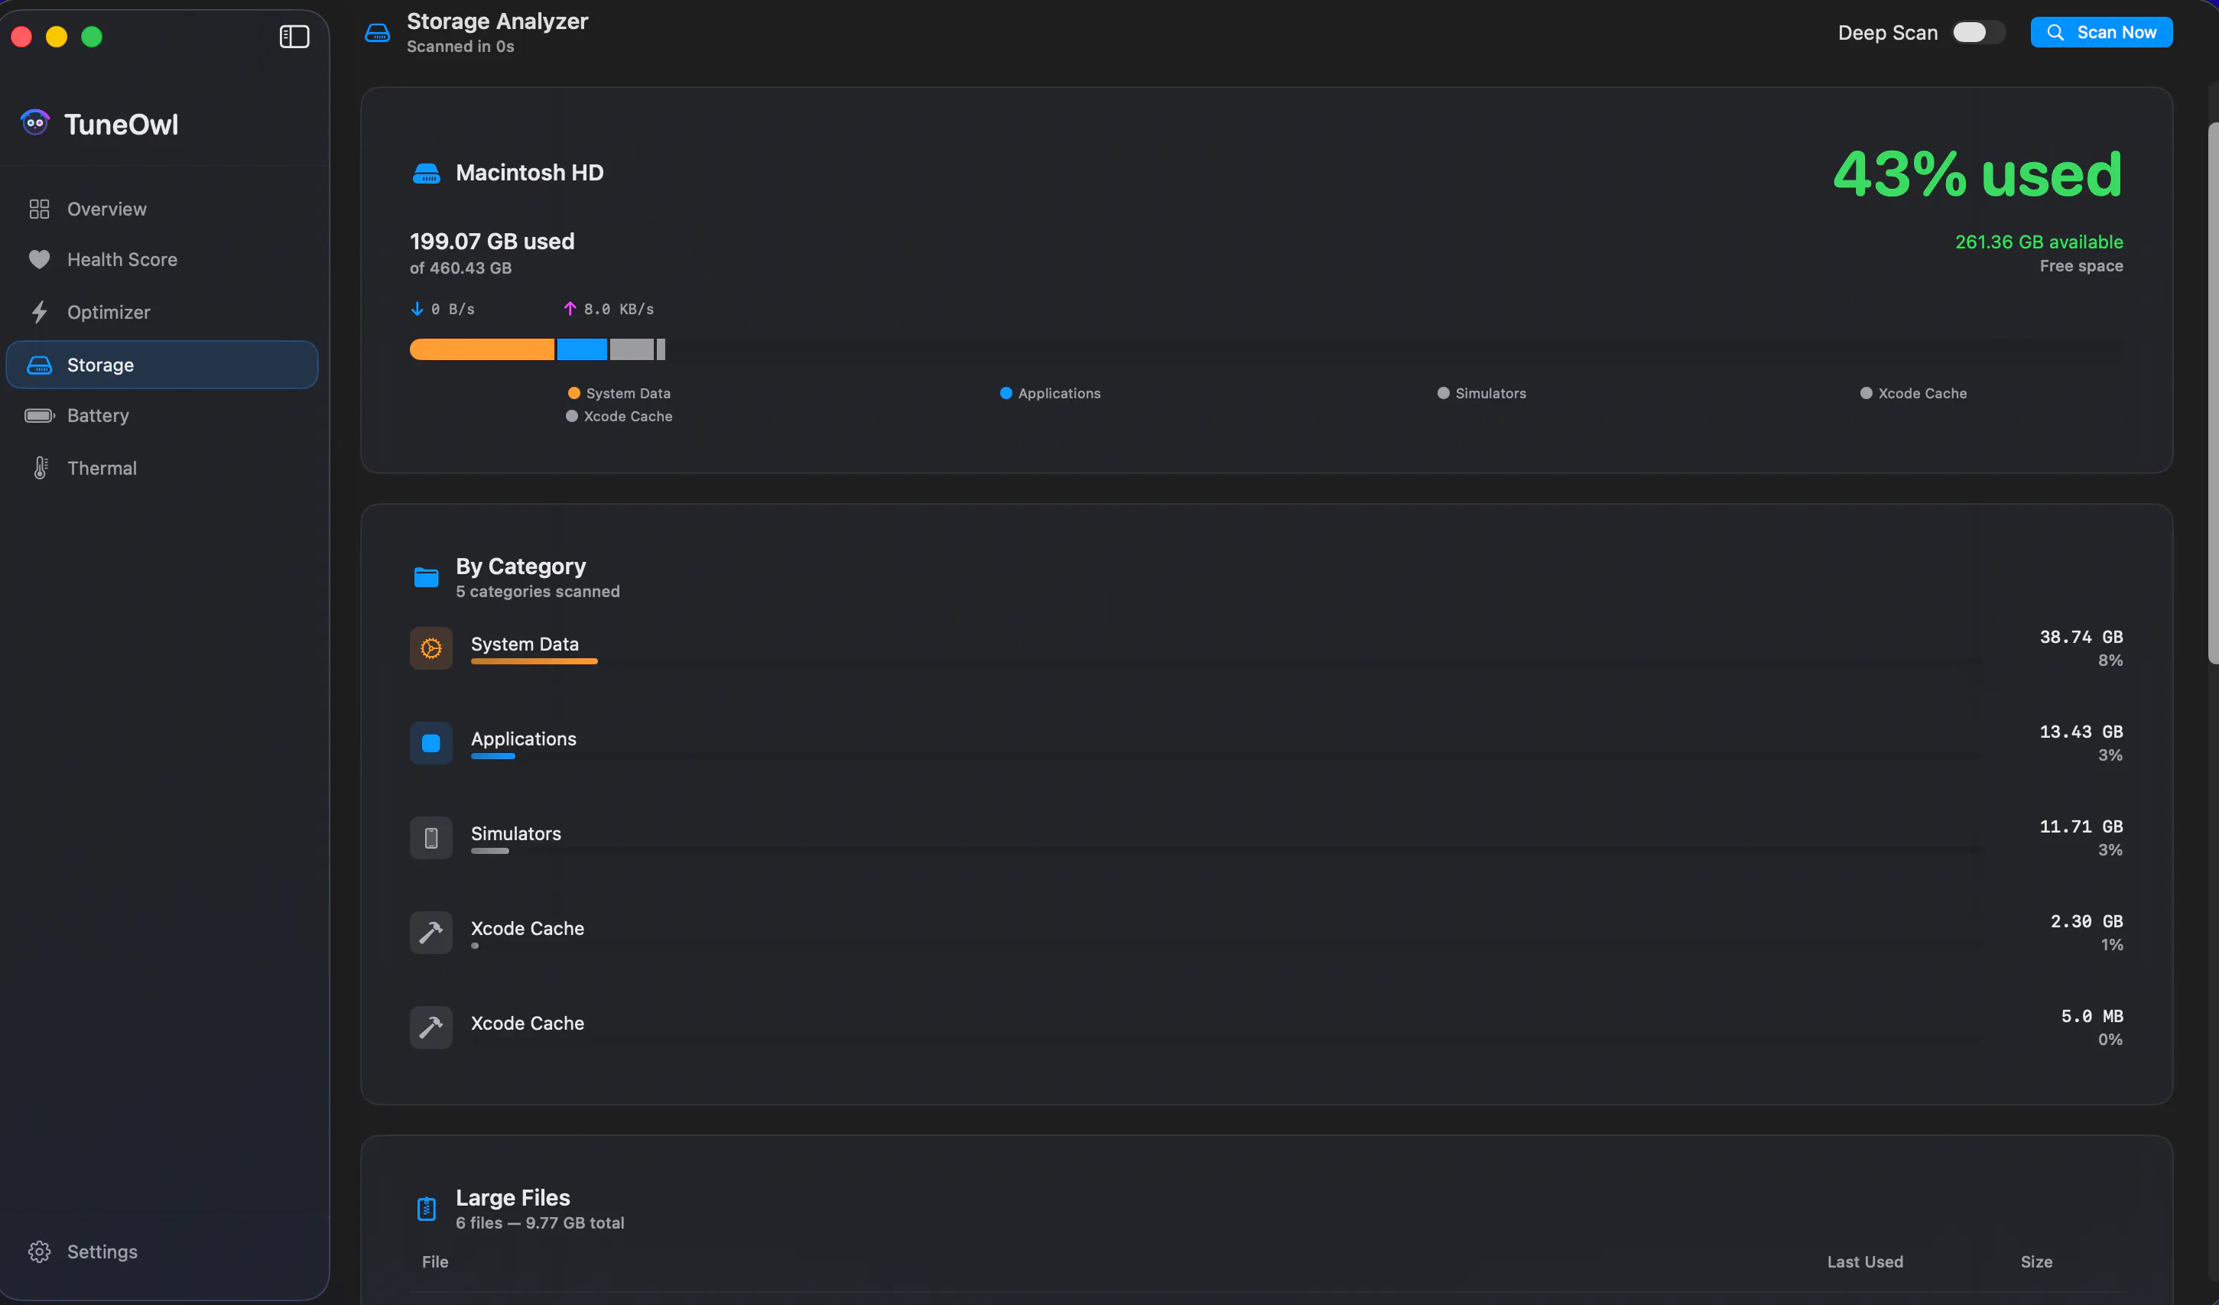This screenshot has width=2219, height=1305.
Task: Click the 43% used headline
Action: point(1977,174)
